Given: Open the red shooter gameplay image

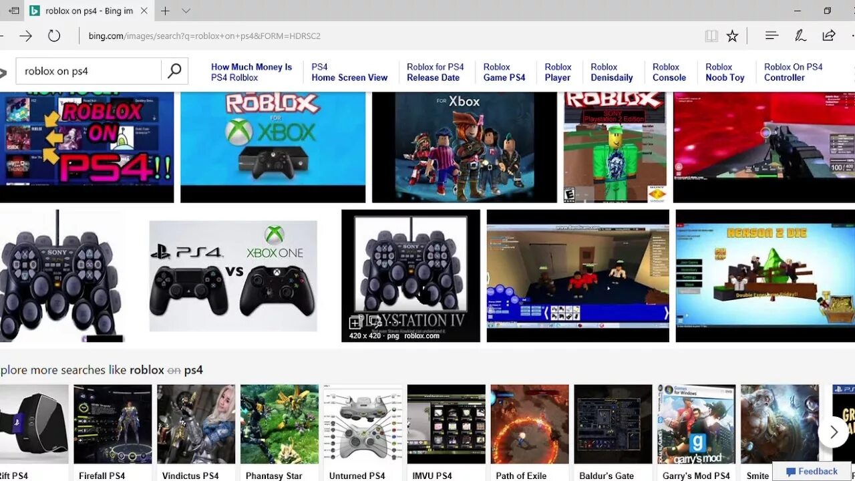Looking at the screenshot, I should tap(764, 147).
